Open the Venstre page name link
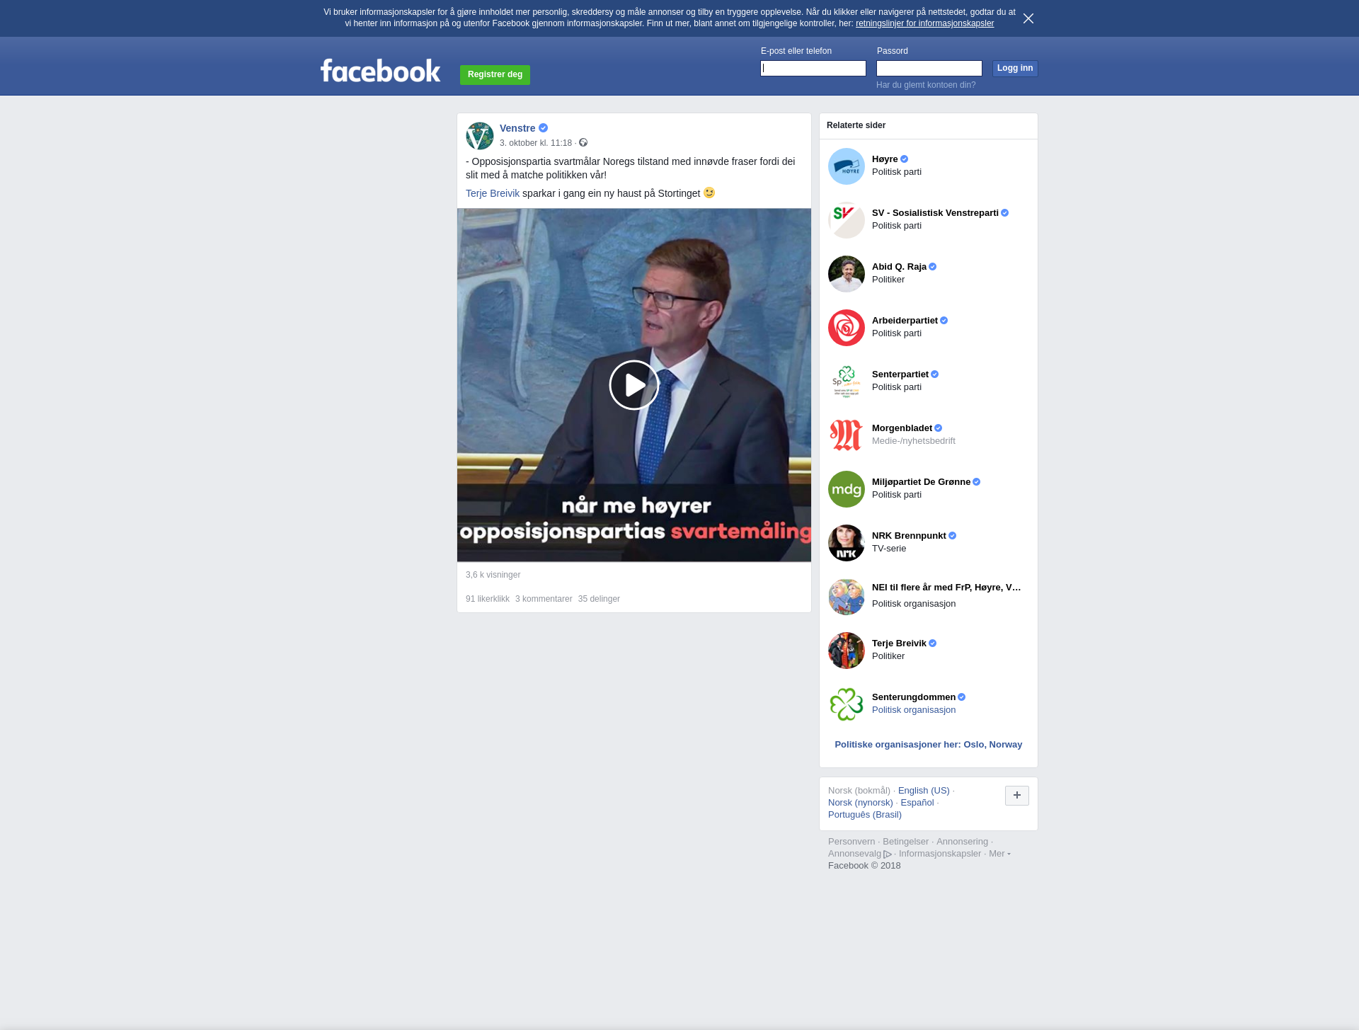This screenshot has height=1030, width=1359. [517, 128]
